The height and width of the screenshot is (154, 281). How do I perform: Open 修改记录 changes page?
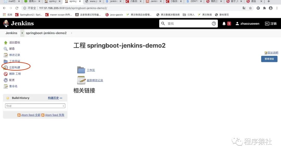15,55
